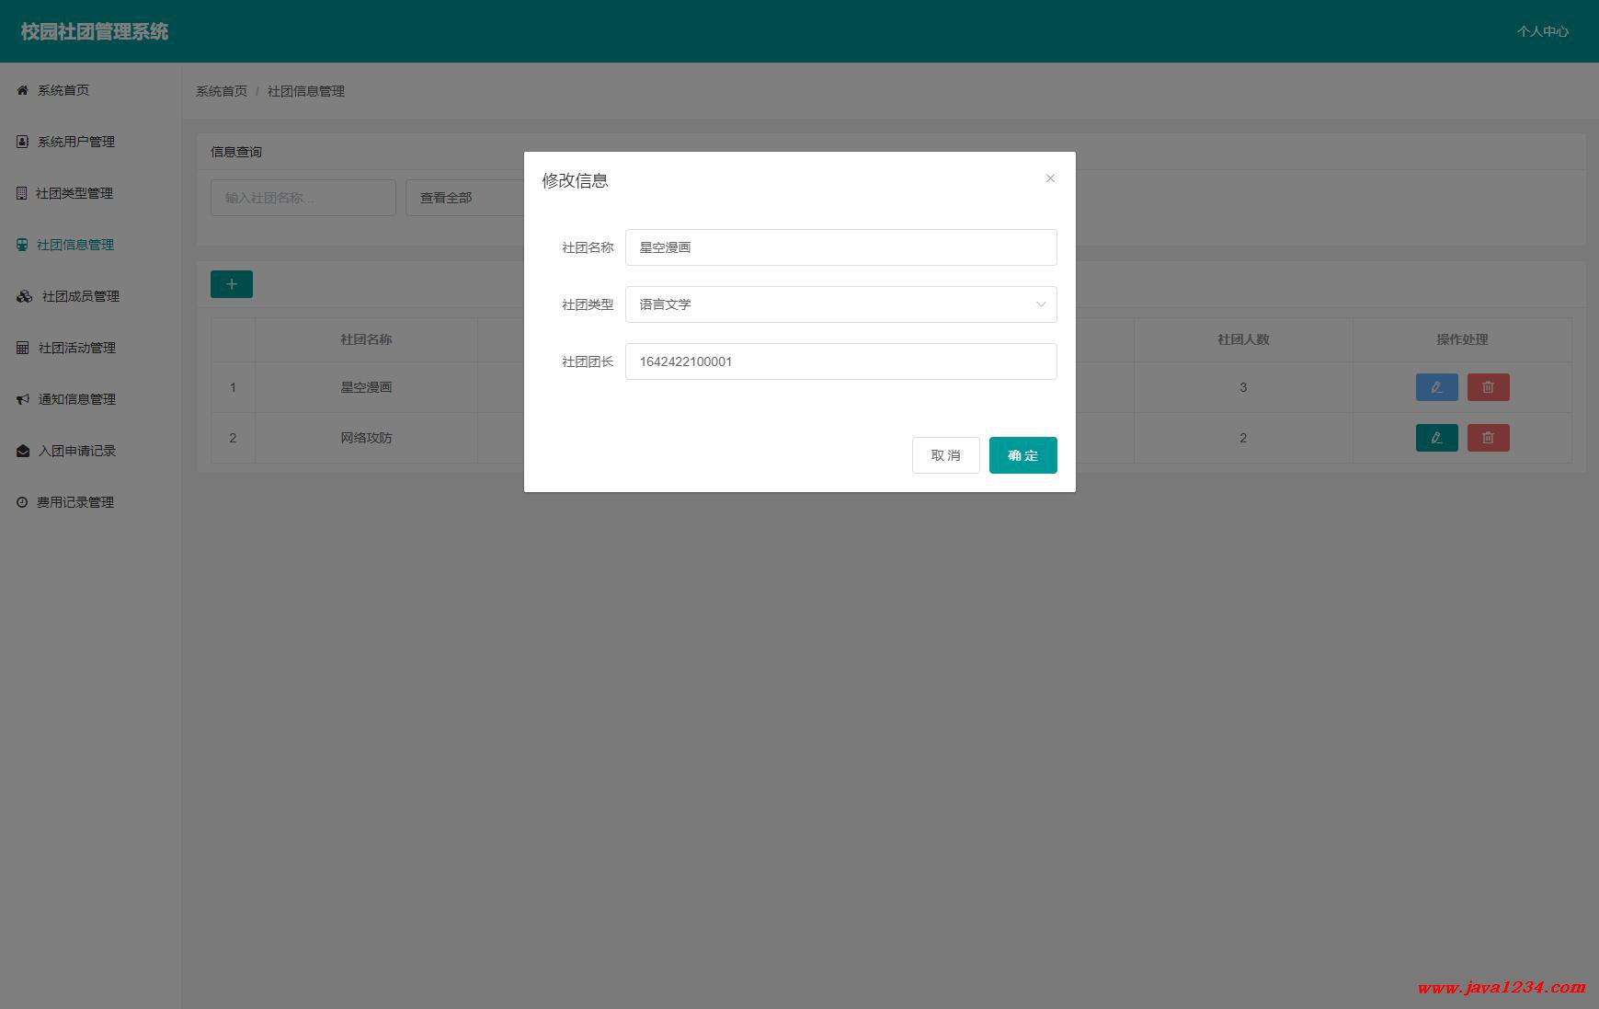The width and height of the screenshot is (1599, 1009).
Task: Open the 社团类型 dropdown showing 语言文学
Action: coord(840,304)
